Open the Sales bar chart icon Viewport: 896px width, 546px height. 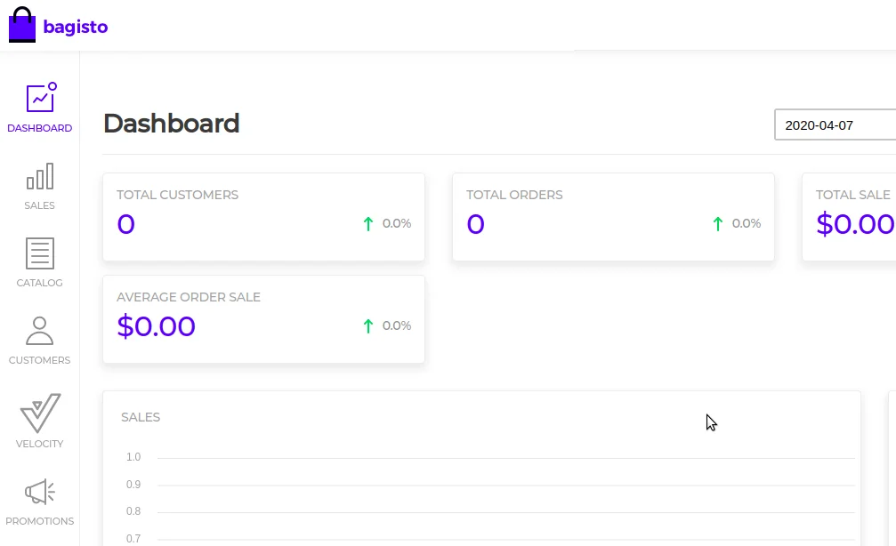click(x=40, y=176)
